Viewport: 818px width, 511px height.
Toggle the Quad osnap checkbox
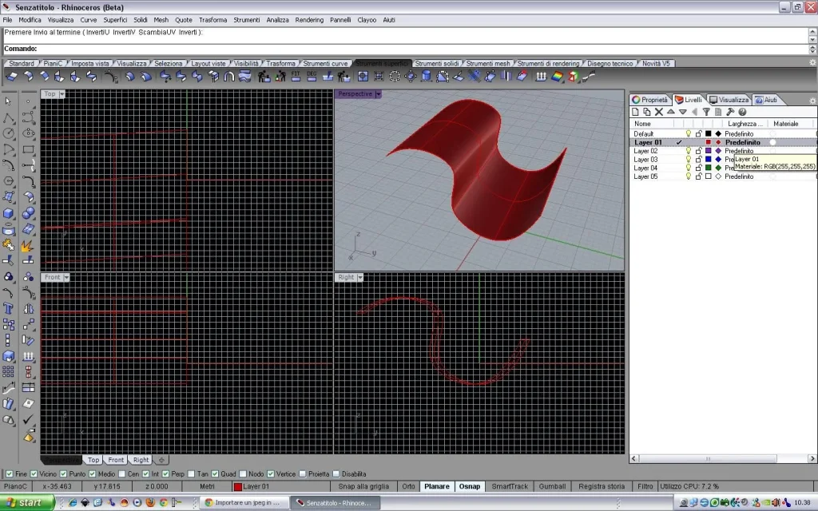[214, 474]
